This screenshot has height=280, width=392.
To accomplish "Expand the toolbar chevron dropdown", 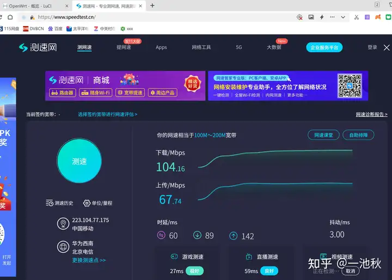I will pyautogui.click(x=343, y=17).
